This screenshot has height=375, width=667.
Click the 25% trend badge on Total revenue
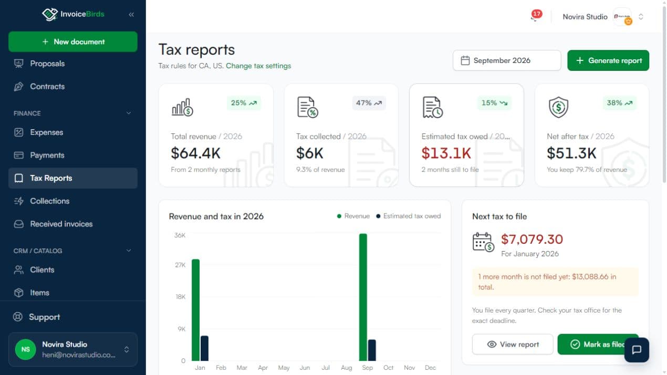pos(244,103)
